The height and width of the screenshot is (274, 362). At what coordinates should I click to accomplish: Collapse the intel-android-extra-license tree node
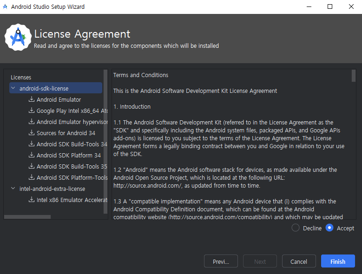click(x=13, y=189)
